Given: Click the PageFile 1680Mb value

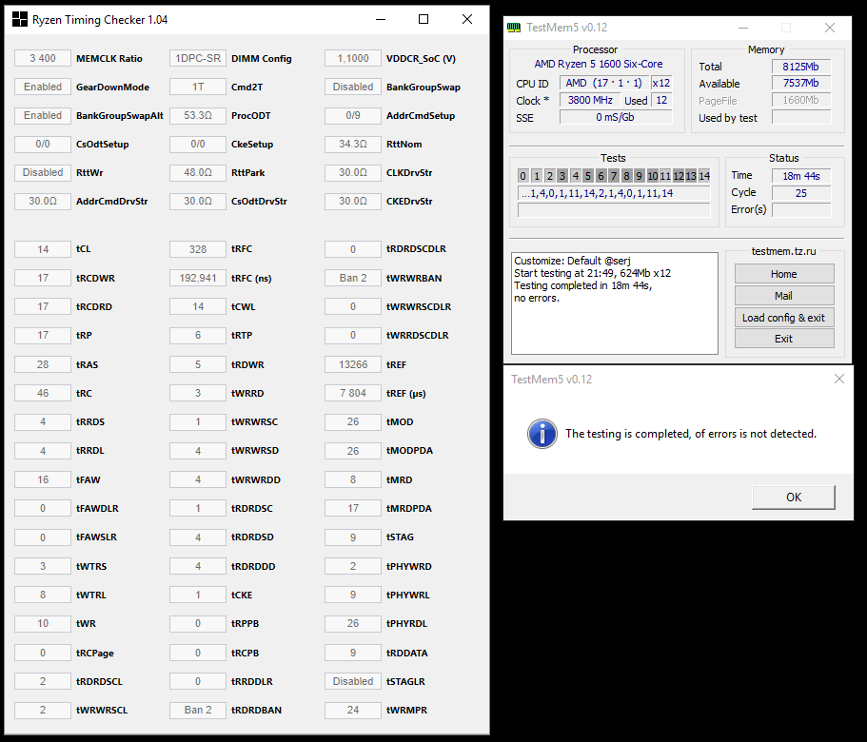Looking at the screenshot, I should pyautogui.click(x=800, y=100).
